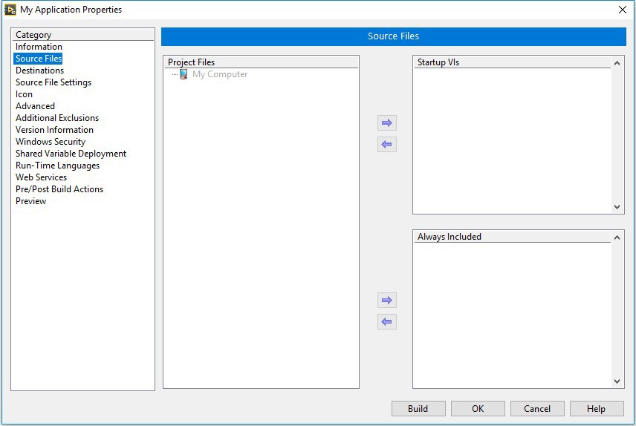Select the Icon category
The width and height of the screenshot is (636, 426).
click(24, 94)
